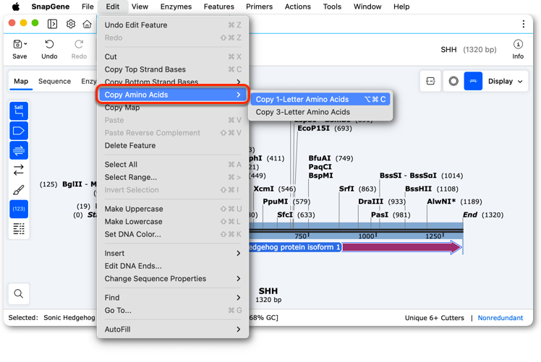Viewport: 541px width, 362px height.
Task: Switch to circular map view
Action: tap(453, 81)
